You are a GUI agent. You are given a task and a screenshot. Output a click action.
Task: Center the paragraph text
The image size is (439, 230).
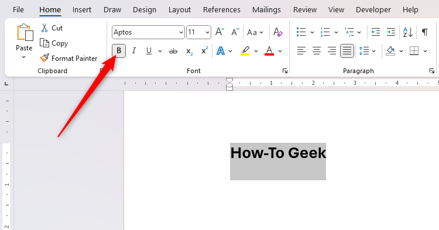click(x=316, y=51)
